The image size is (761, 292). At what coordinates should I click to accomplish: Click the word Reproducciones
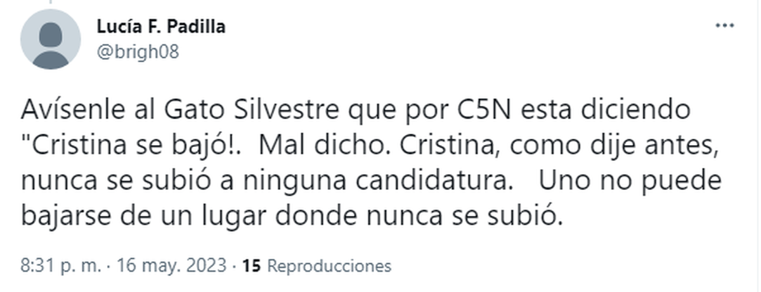click(329, 266)
